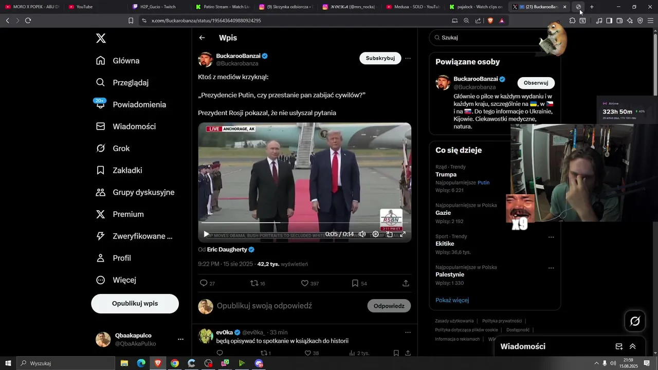The width and height of the screenshot is (658, 370).
Task: Open Brave VPN shield icon
Action: [640, 21]
